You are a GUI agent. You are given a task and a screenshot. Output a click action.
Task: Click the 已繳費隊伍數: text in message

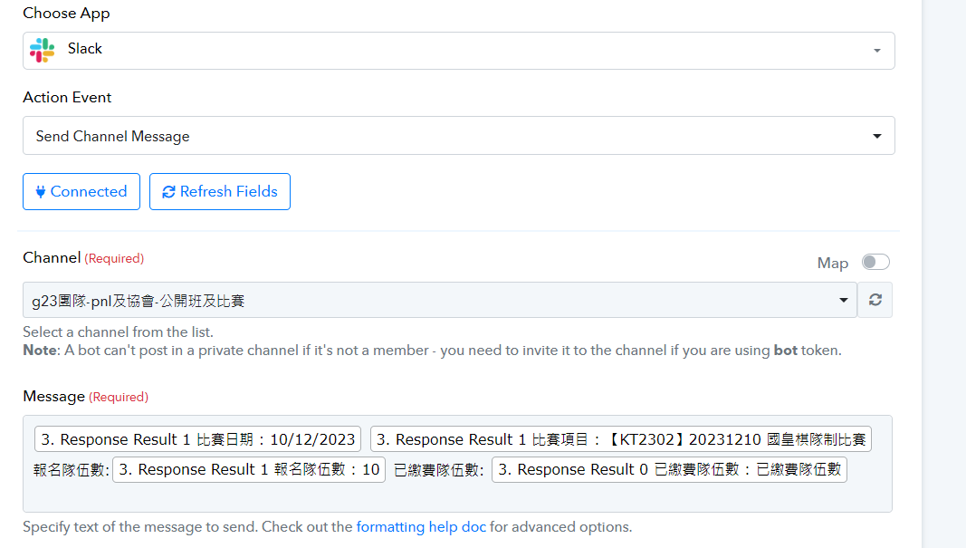pyautogui.click(x=439, y=470)
